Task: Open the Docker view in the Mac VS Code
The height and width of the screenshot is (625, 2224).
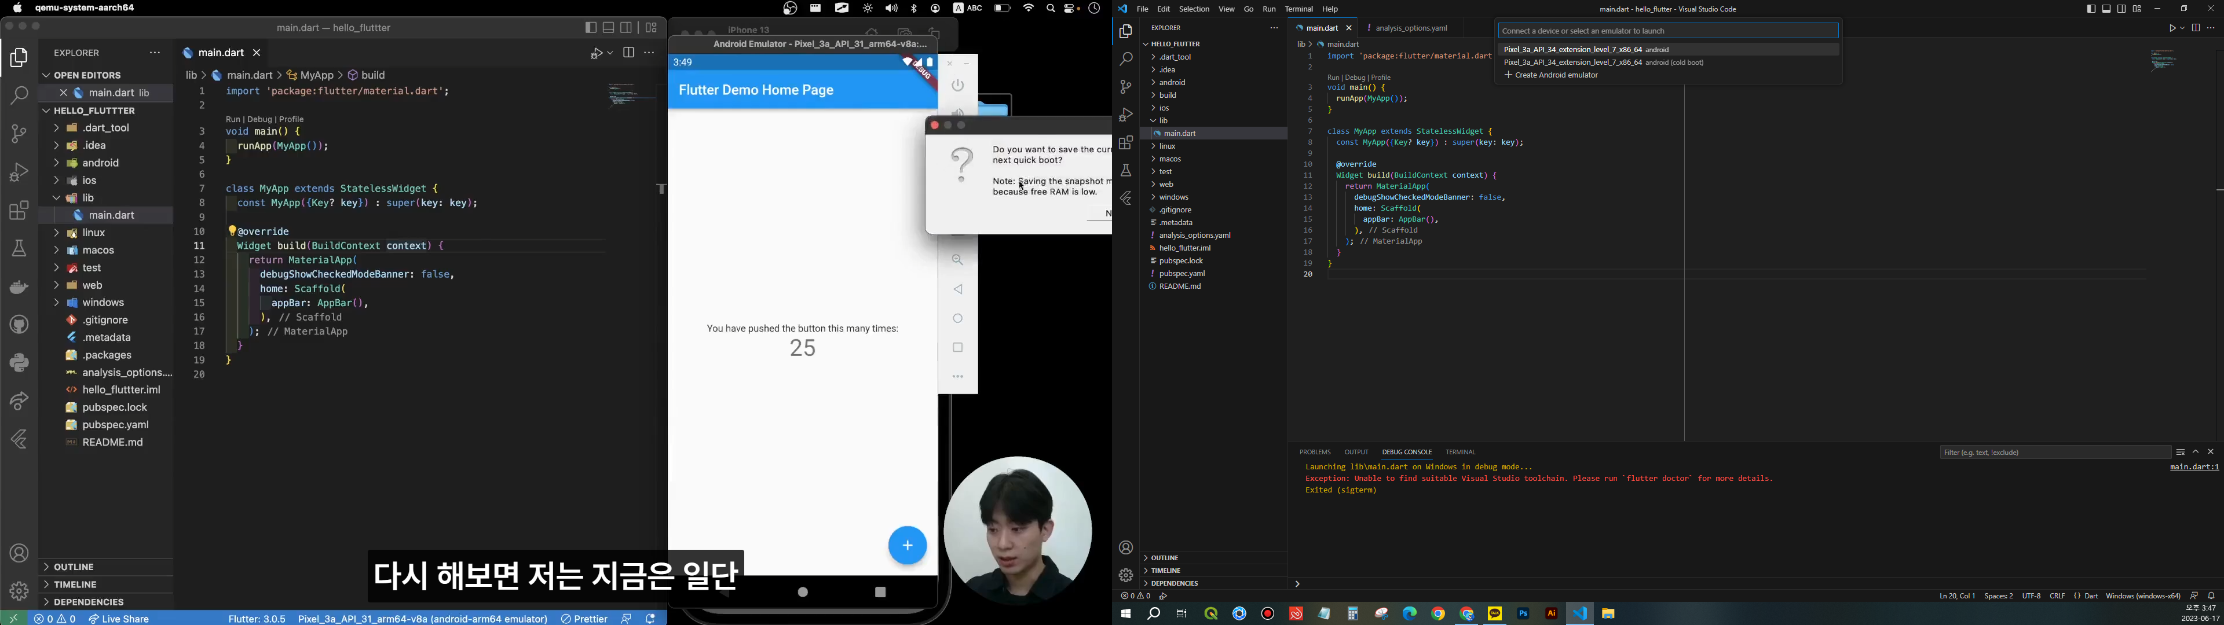Action: [x=19, y=288]
